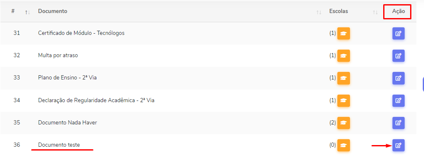Edit Declaração de Regularidade Acadêmica entry

[398, 100]
